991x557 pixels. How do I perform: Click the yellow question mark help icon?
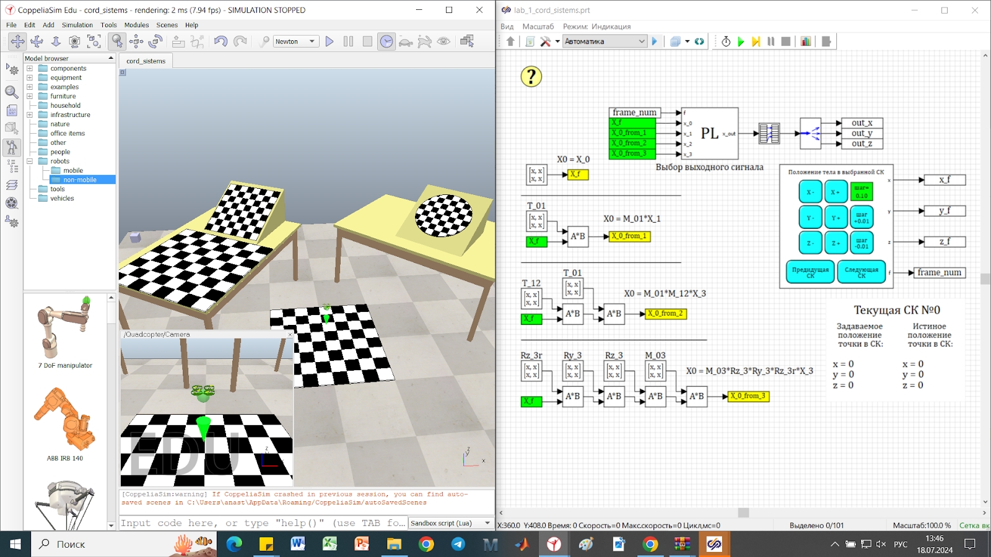[x=531, y=77]
